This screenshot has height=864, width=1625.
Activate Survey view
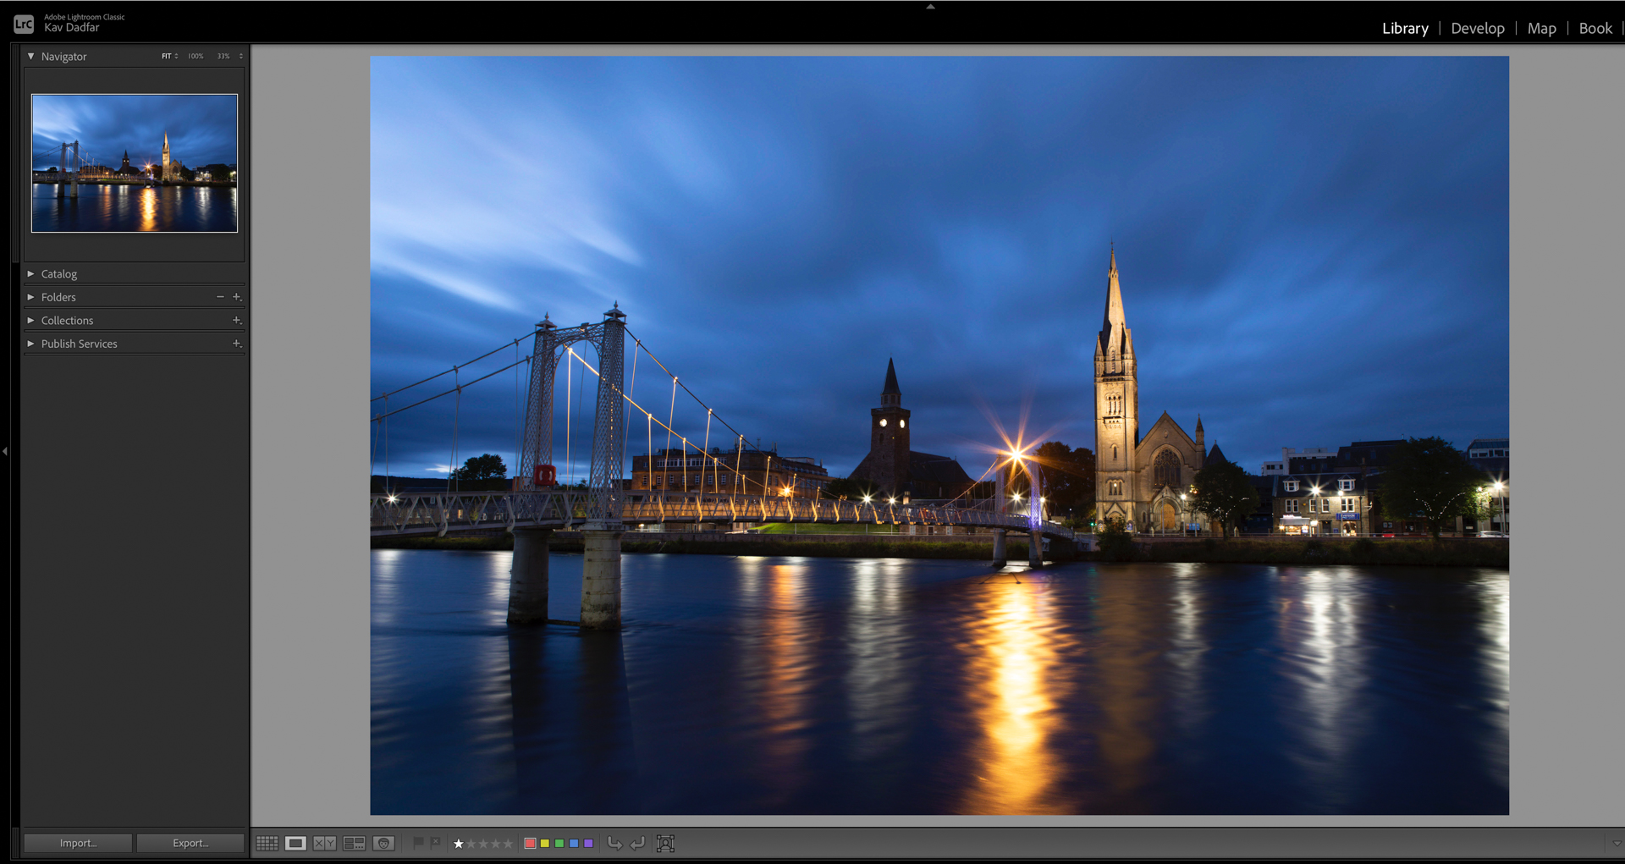(x=355, y=843)
